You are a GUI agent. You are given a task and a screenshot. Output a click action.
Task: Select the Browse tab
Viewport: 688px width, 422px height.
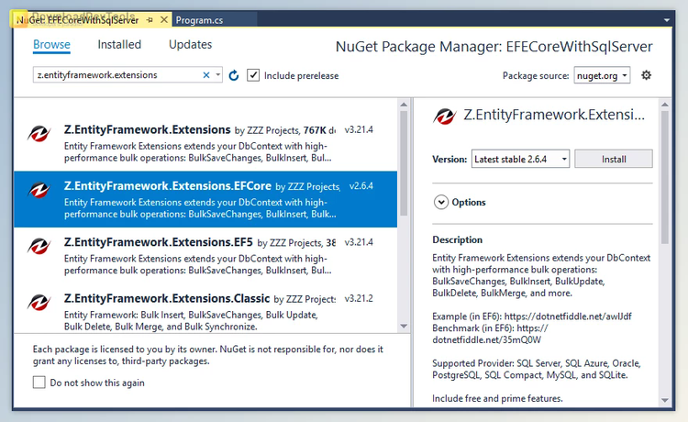(x=51, y=45)
